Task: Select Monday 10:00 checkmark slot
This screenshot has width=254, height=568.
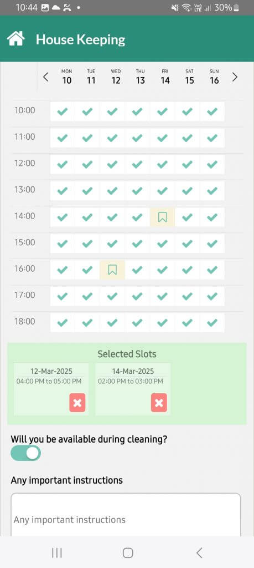Action: coord(63,111)
